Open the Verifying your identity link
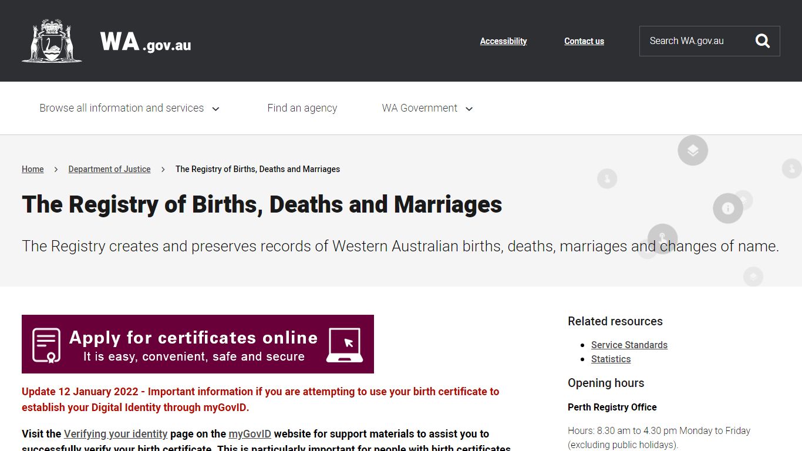Viewport: 802px width, 451px height. tap(116, 434)
